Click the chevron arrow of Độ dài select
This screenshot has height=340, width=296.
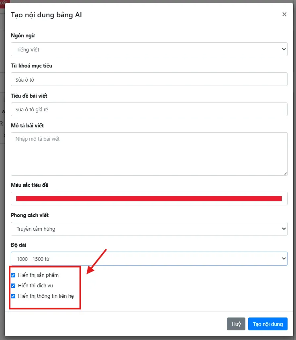[284, 258]
